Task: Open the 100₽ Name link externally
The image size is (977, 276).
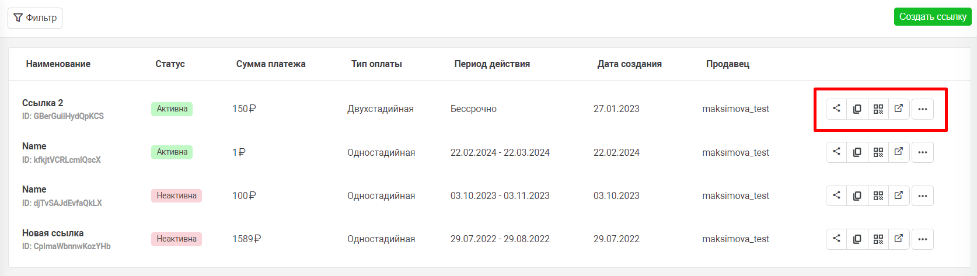Action: pos(899,195)
